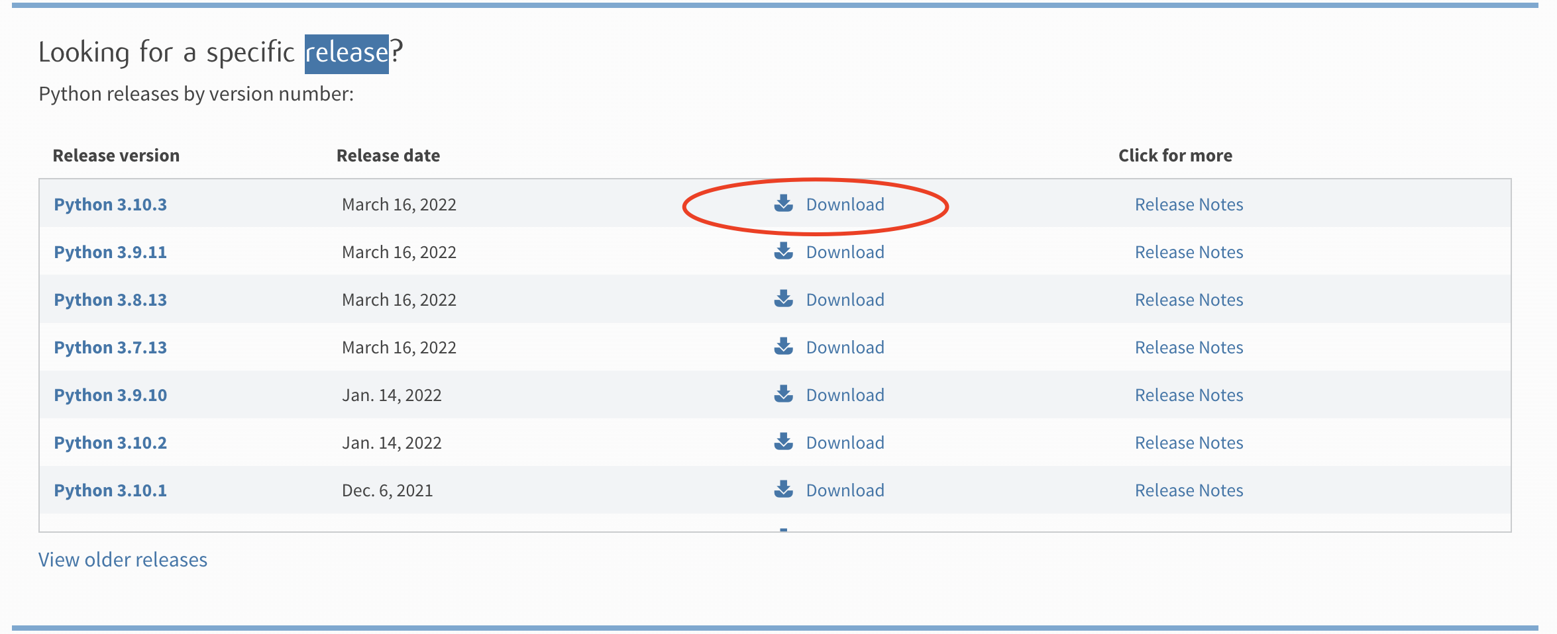Viewport: 1557px width, 634px height.
Task: Open the Python 3.8.13 release page link
Action: pos(111,300)
